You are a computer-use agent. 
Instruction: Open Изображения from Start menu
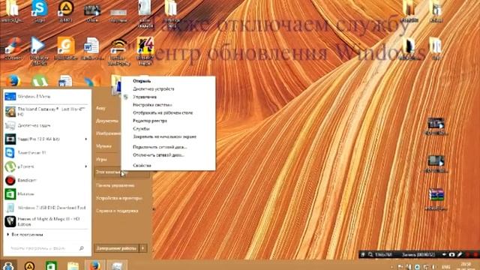pos(108,133)
